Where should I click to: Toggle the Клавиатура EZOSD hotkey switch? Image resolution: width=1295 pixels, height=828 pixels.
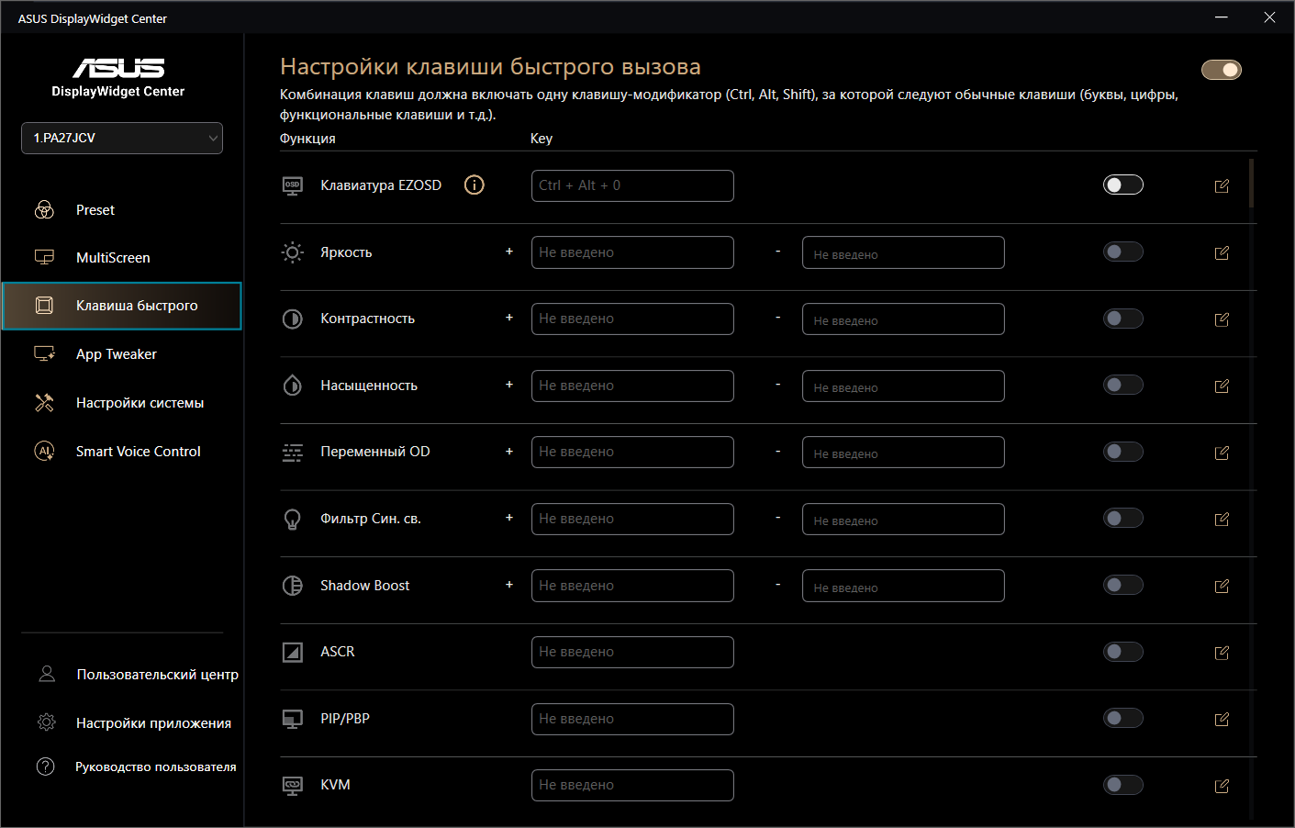click(x=1122, y=185)
